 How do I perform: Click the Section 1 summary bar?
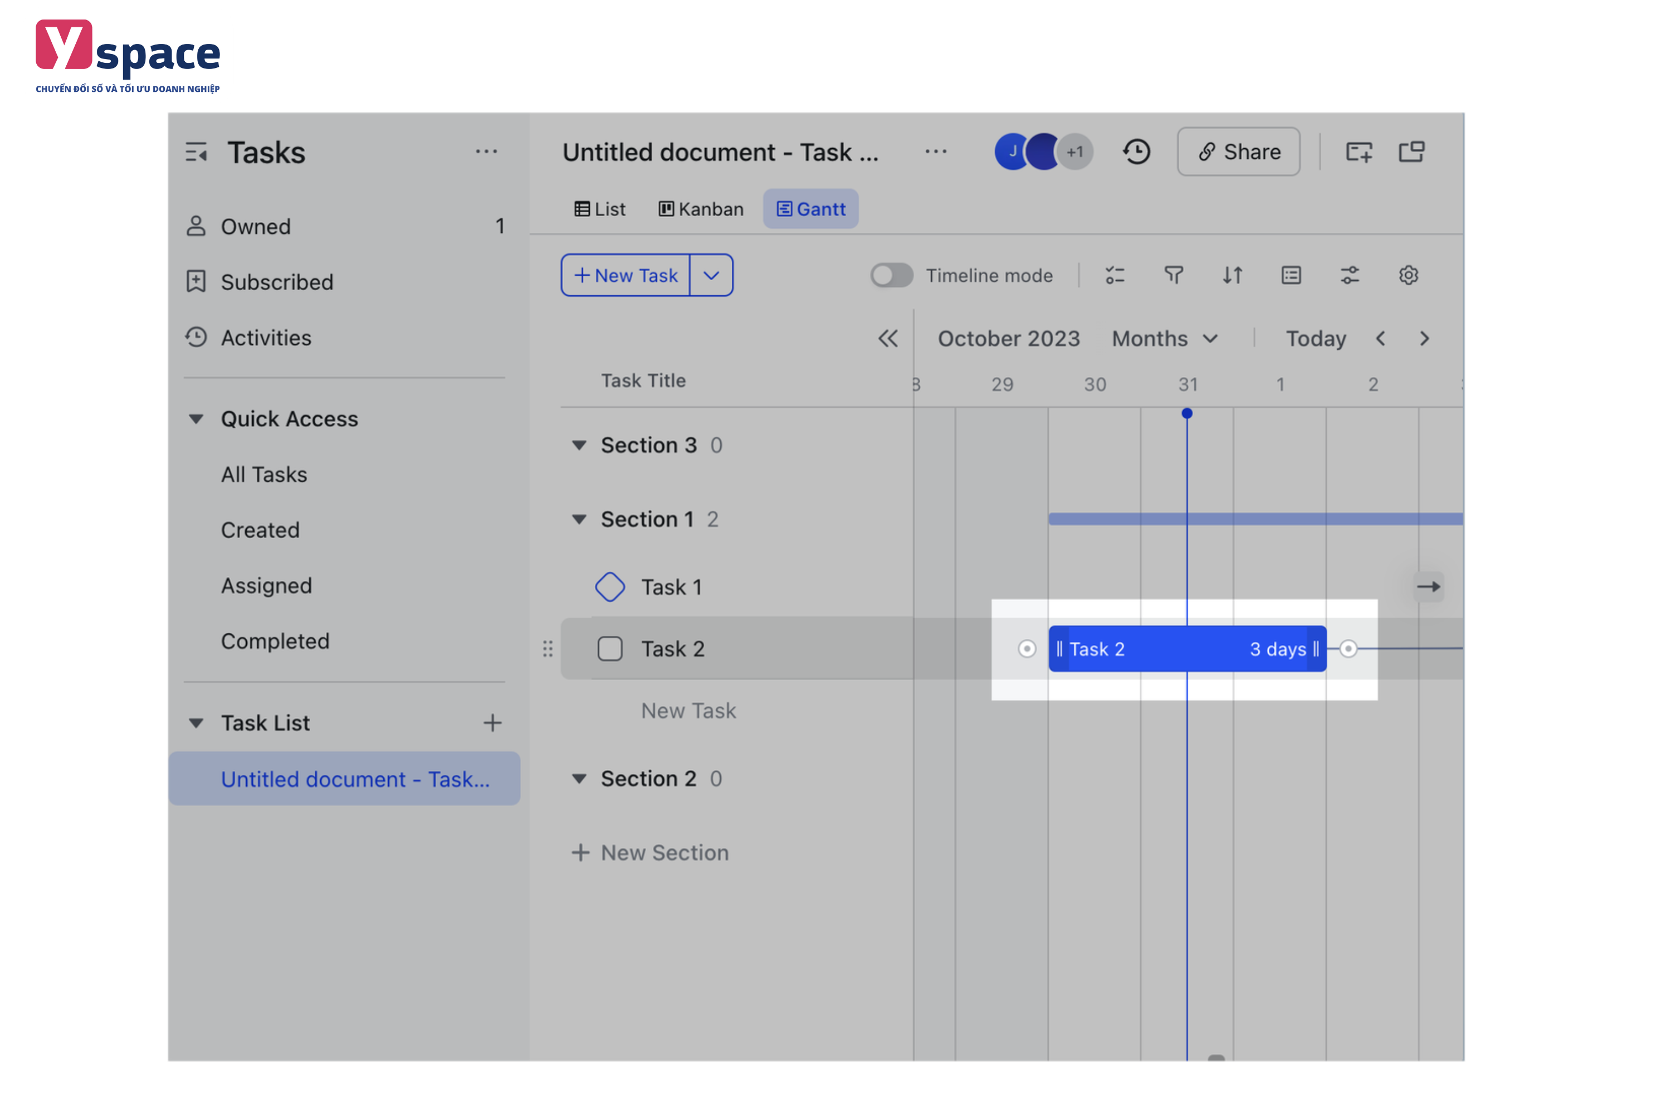[x=1255, y=519]
